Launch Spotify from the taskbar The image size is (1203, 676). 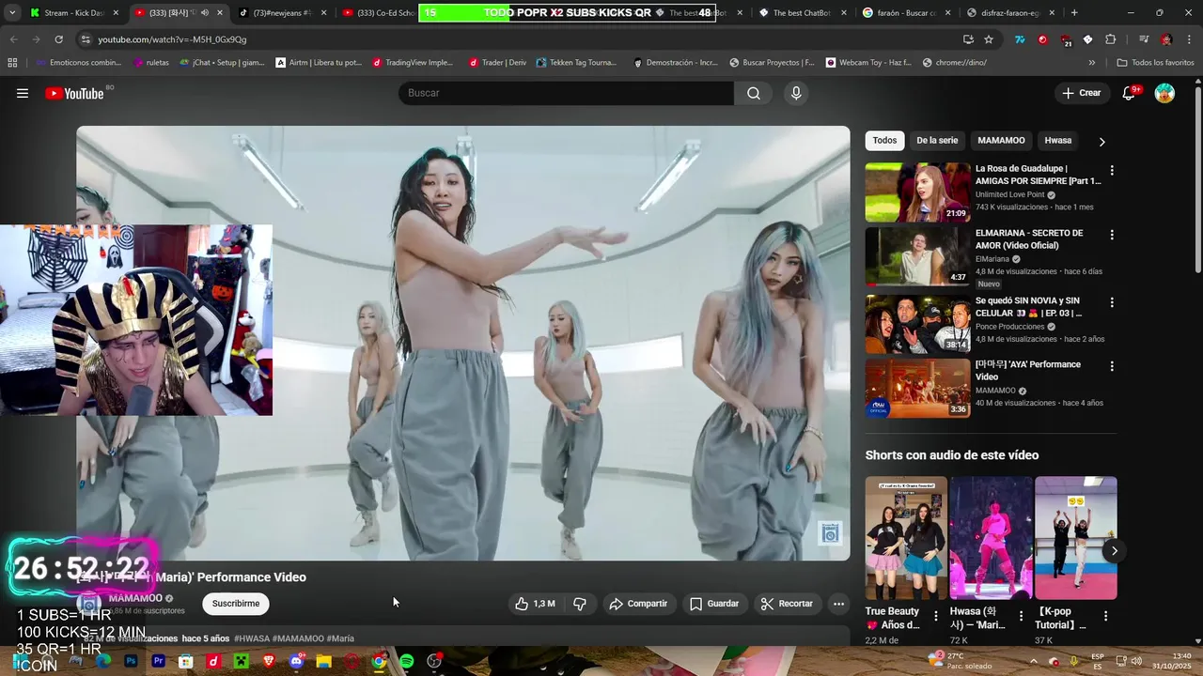coord(407,661)
